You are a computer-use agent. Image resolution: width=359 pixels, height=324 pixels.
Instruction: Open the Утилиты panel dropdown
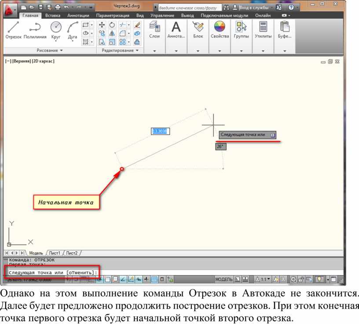click(263, 51)
